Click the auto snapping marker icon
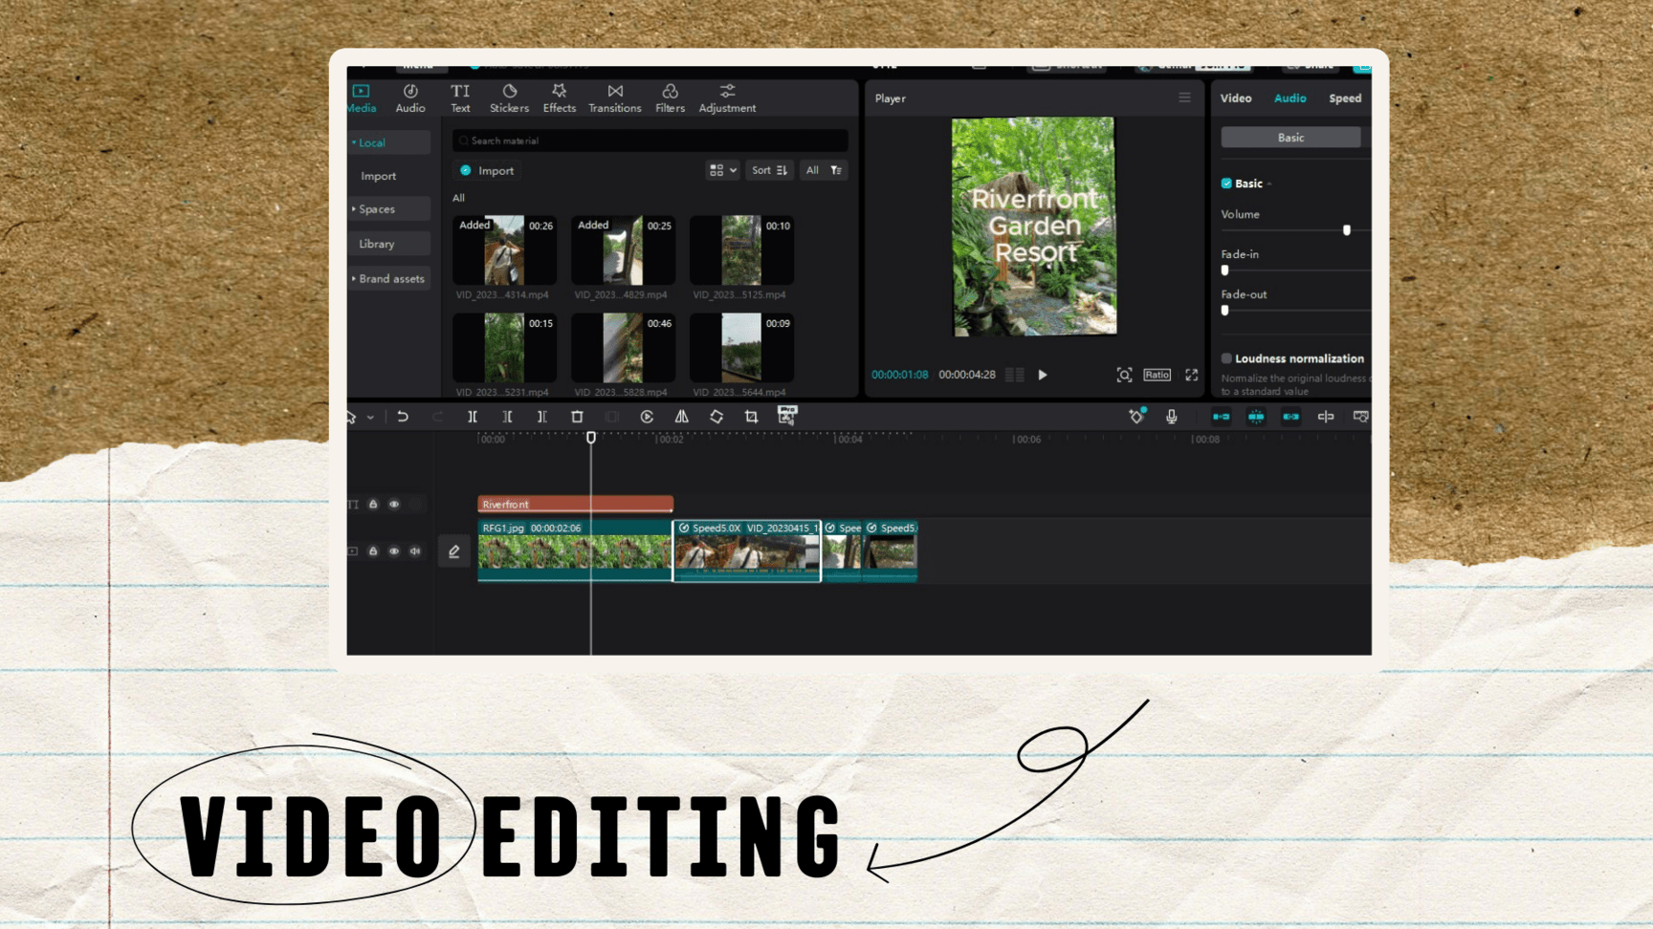The image size is (1653, 929). 1136,416
